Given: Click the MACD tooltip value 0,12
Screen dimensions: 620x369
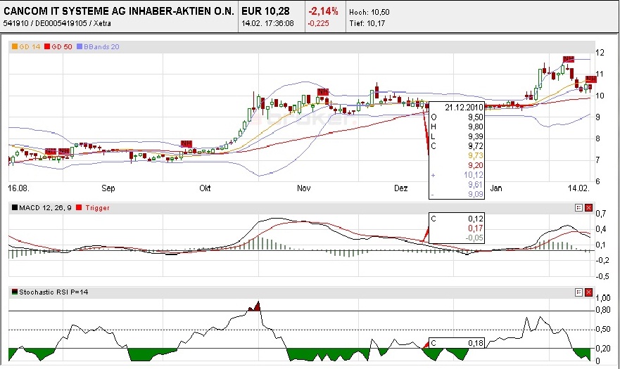Looking at the screenshot, I should pyautogui.click(x=475, y=219).
